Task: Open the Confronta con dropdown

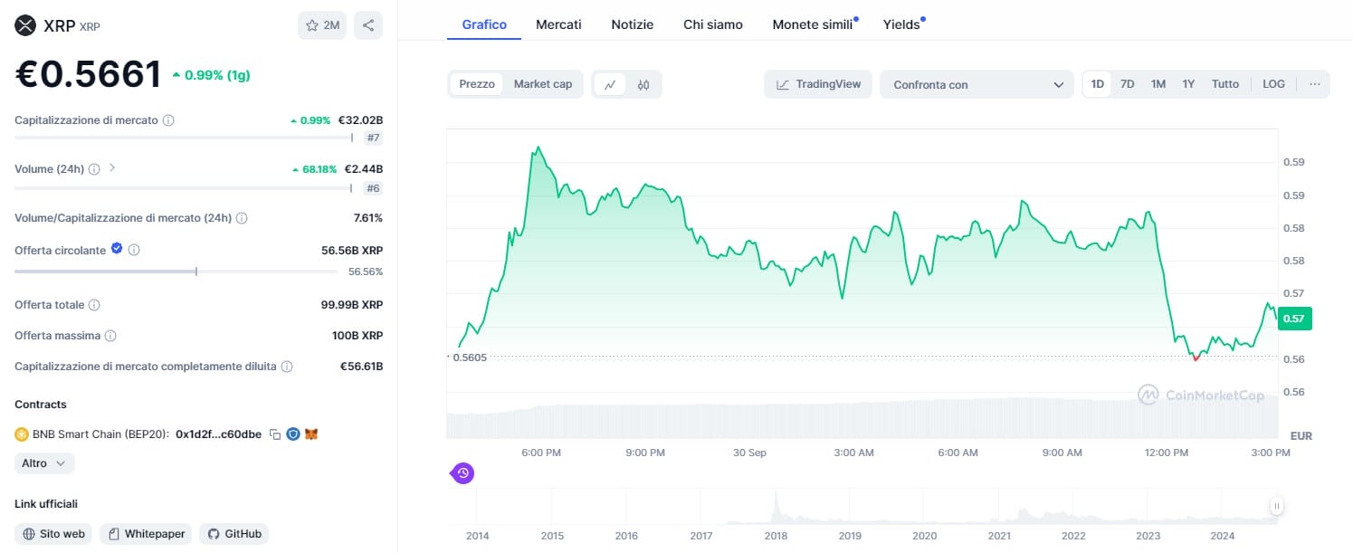Action: (977, 85)
